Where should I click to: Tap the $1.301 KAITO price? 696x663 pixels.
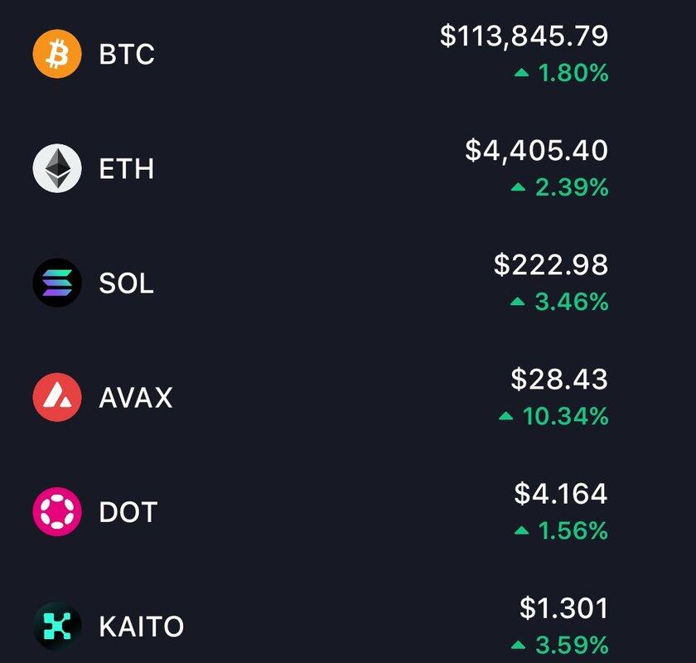pos(563,608)
